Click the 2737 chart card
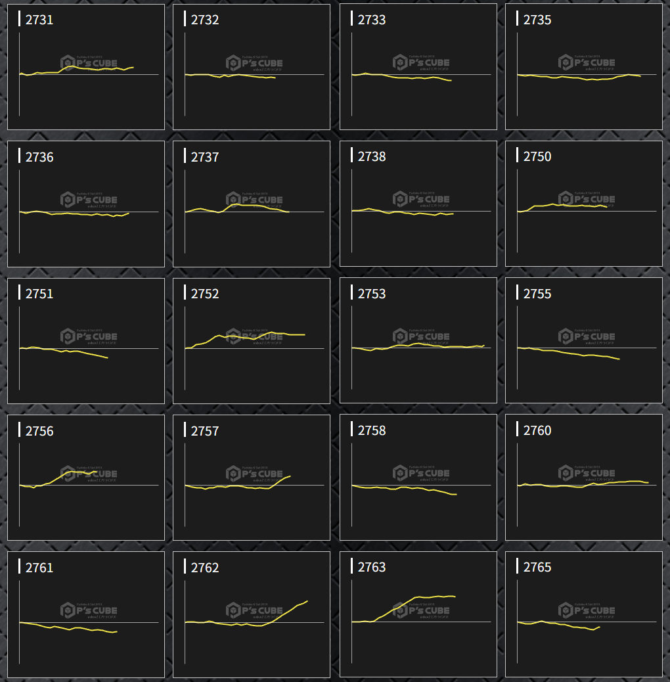670x682 pixels. [252, 204]
